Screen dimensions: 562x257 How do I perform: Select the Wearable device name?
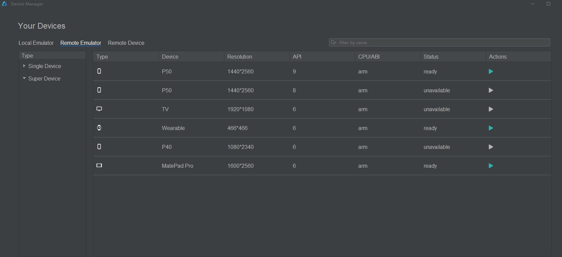tap(173, 128)
